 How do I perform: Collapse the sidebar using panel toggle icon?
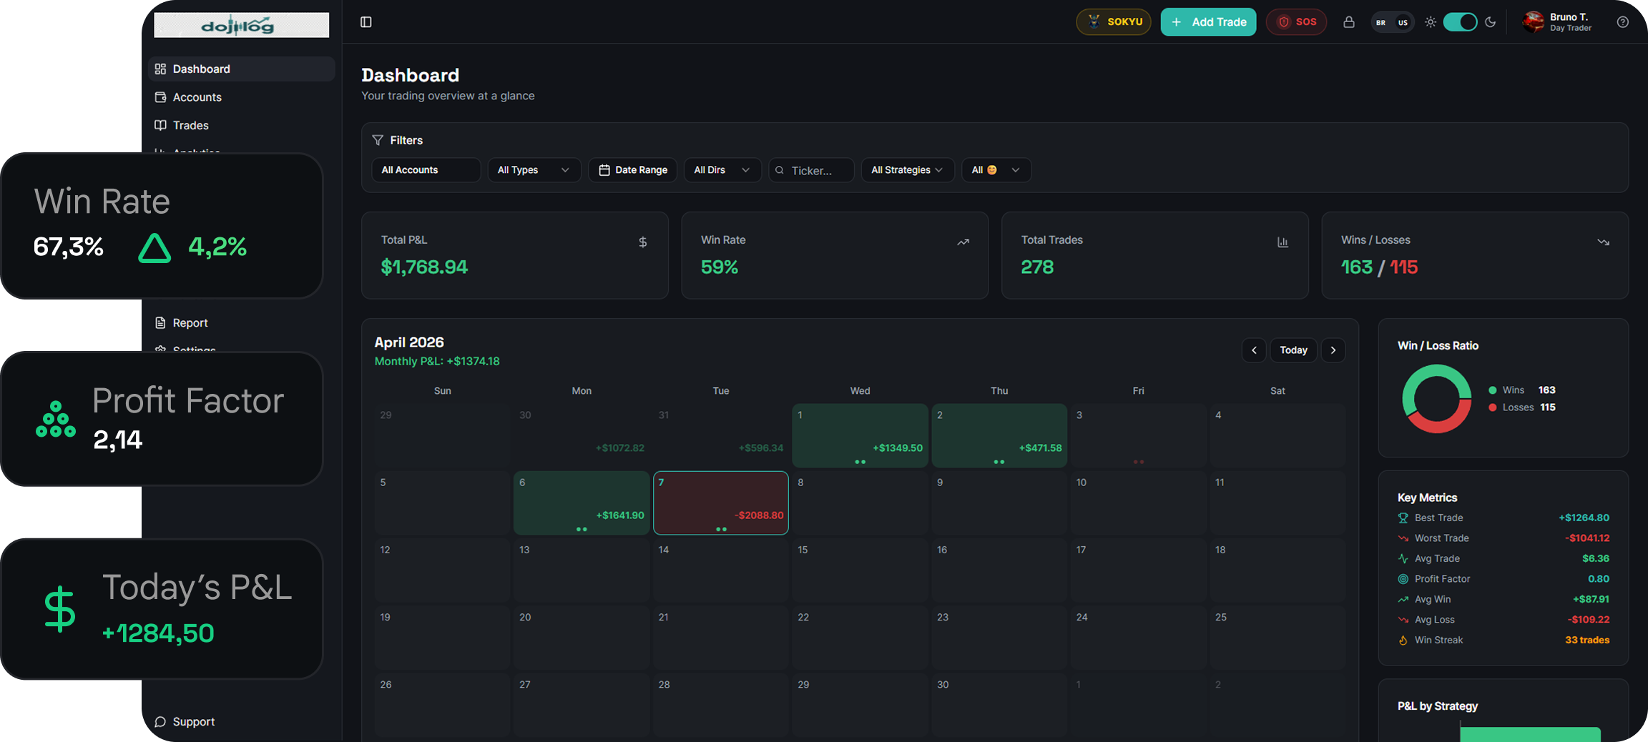366,22
